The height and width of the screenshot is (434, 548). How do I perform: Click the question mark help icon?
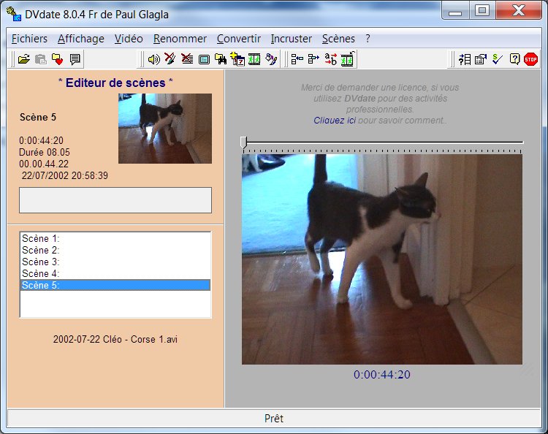pos(514,59)
